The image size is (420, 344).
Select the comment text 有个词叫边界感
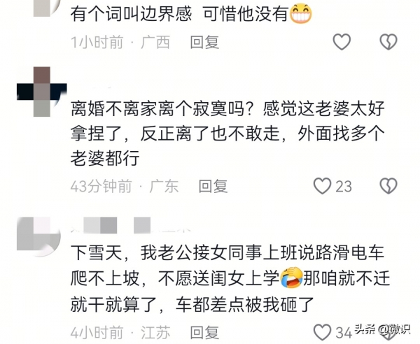pos(132,14)
